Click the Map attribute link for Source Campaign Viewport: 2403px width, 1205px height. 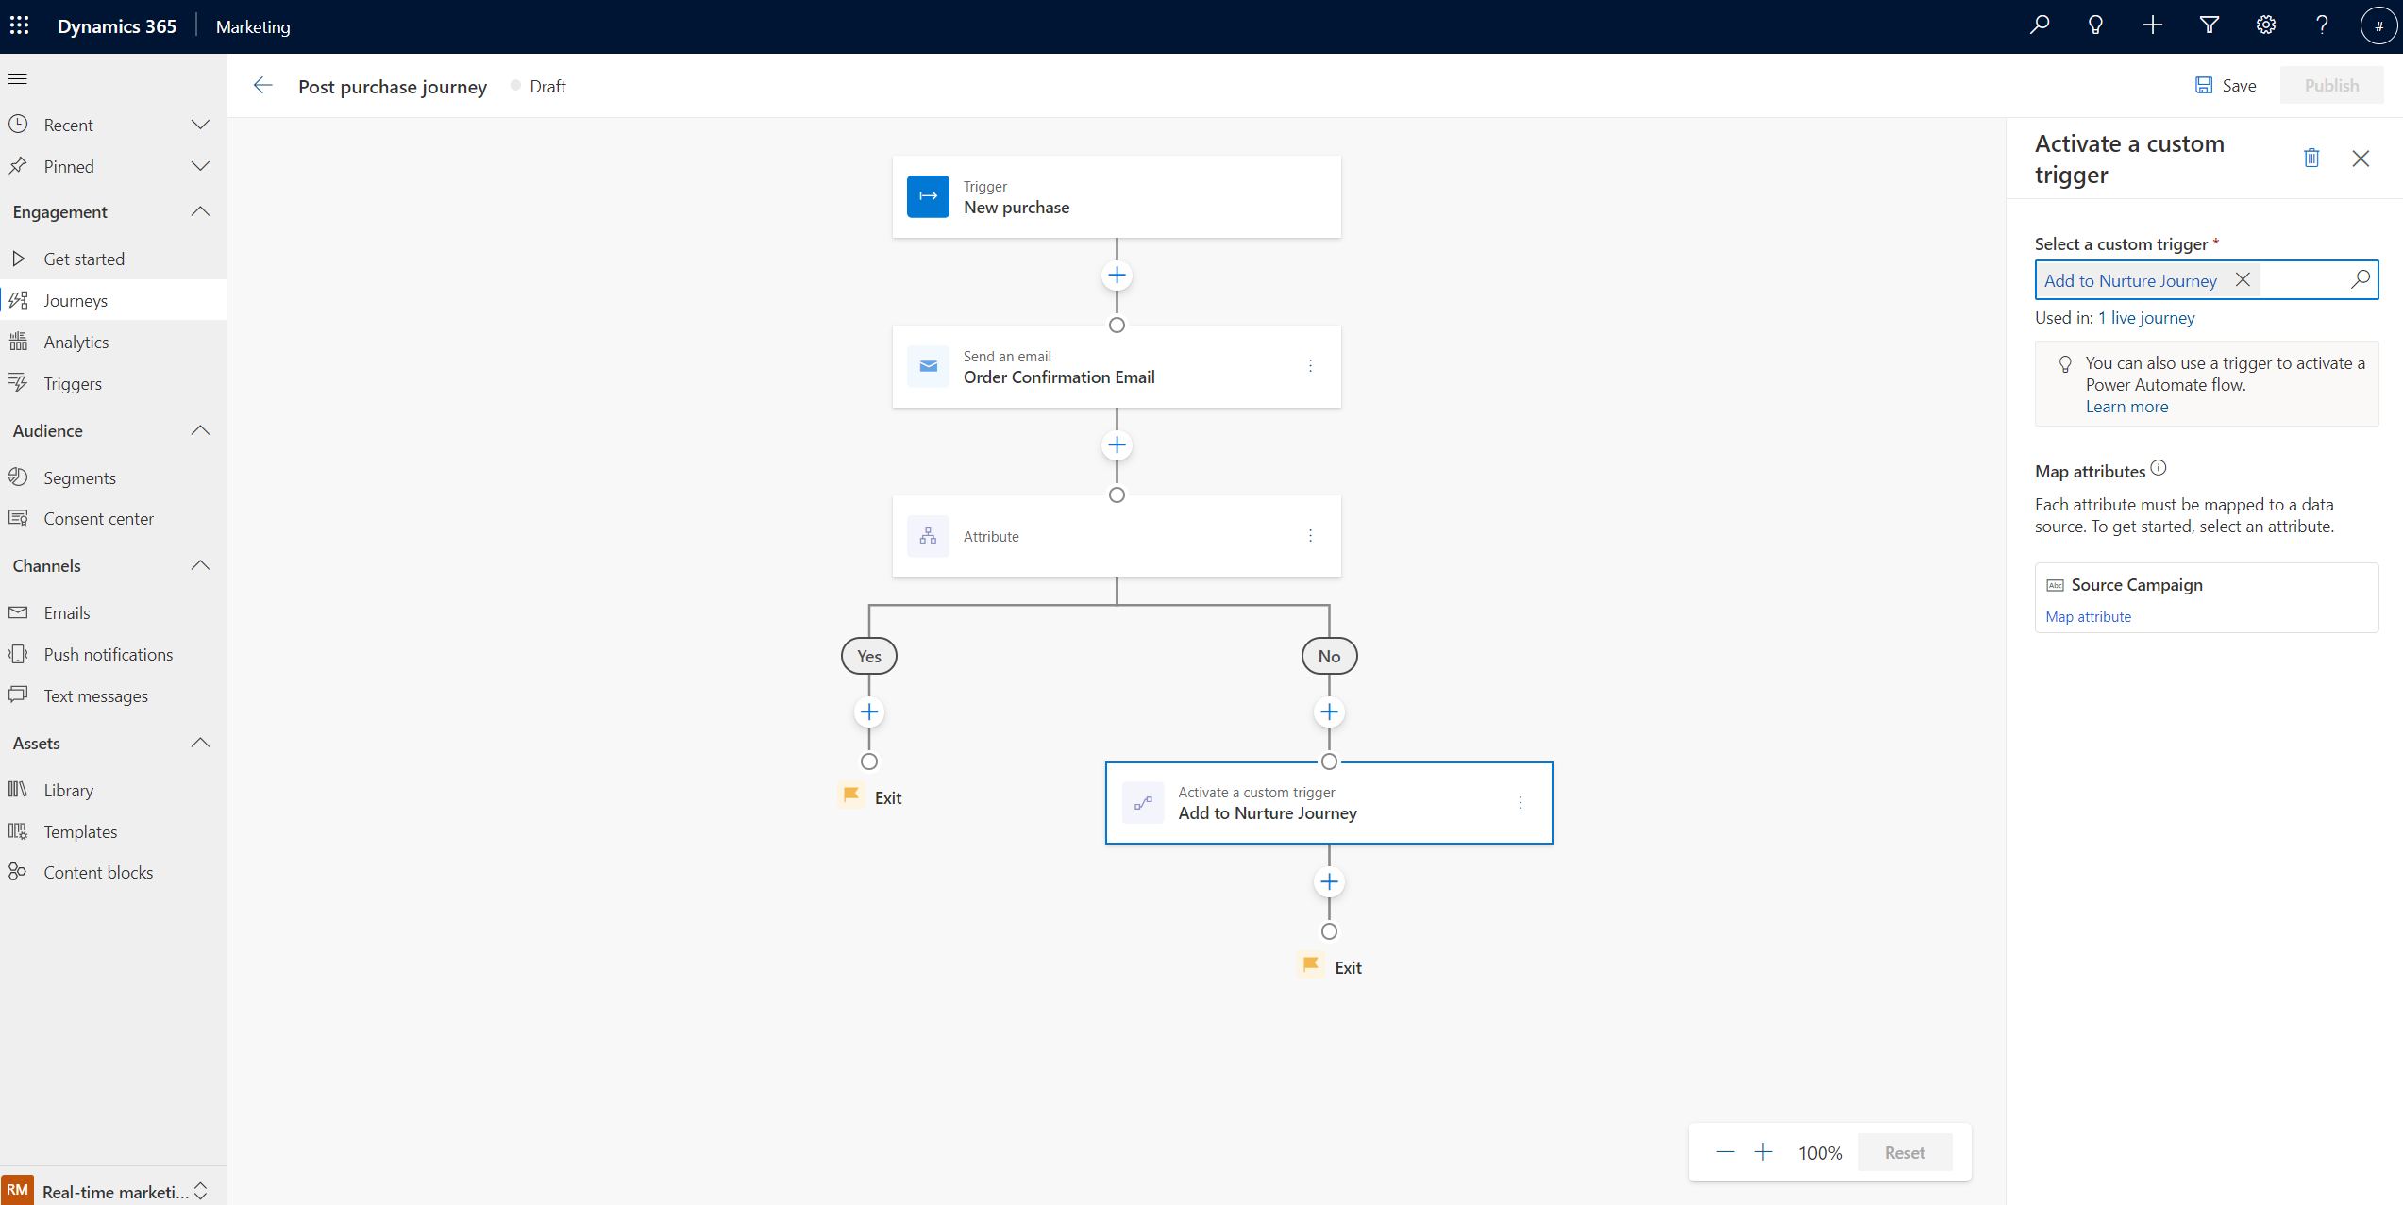click(2088, 615)
